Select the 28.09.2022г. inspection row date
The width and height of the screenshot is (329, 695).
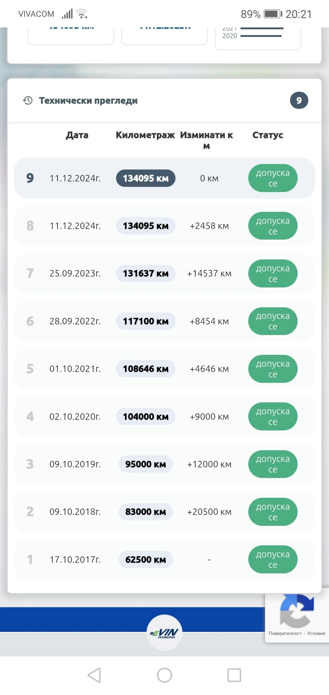(75, 321)
